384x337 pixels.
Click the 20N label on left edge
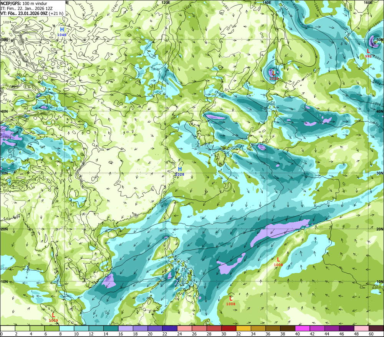click(4, 229)
